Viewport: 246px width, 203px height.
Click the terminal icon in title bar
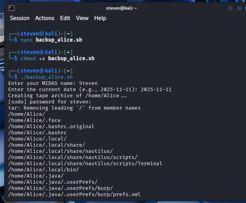(12, 8)
